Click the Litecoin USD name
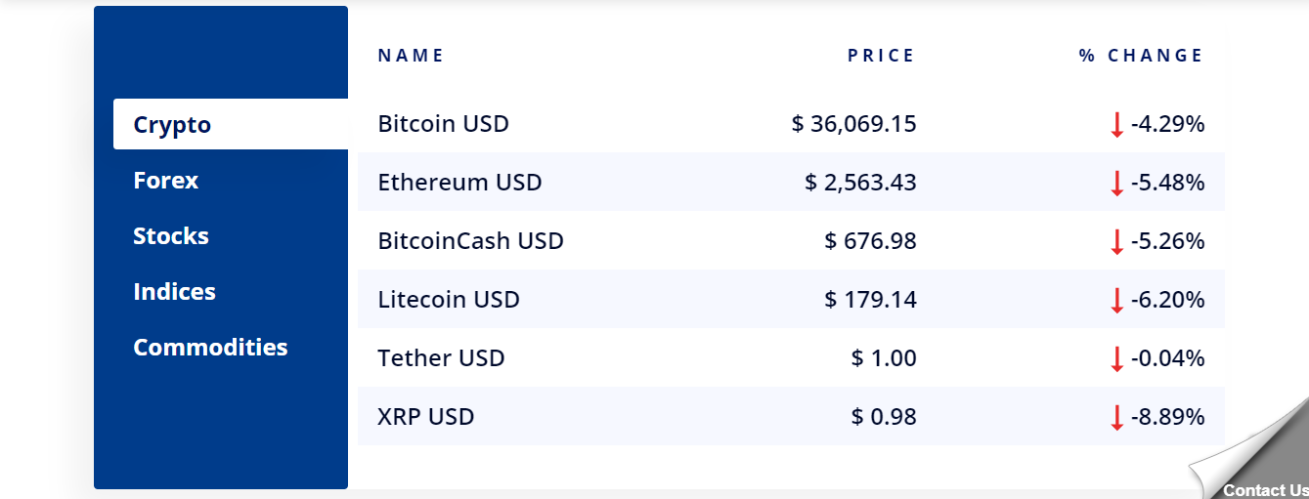 point(449,300)
